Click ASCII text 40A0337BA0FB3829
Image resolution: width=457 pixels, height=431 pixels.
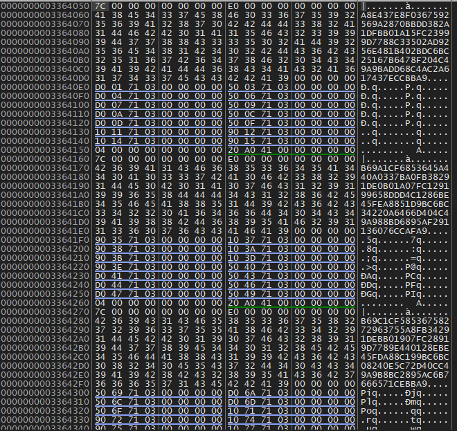pos(405,177)
